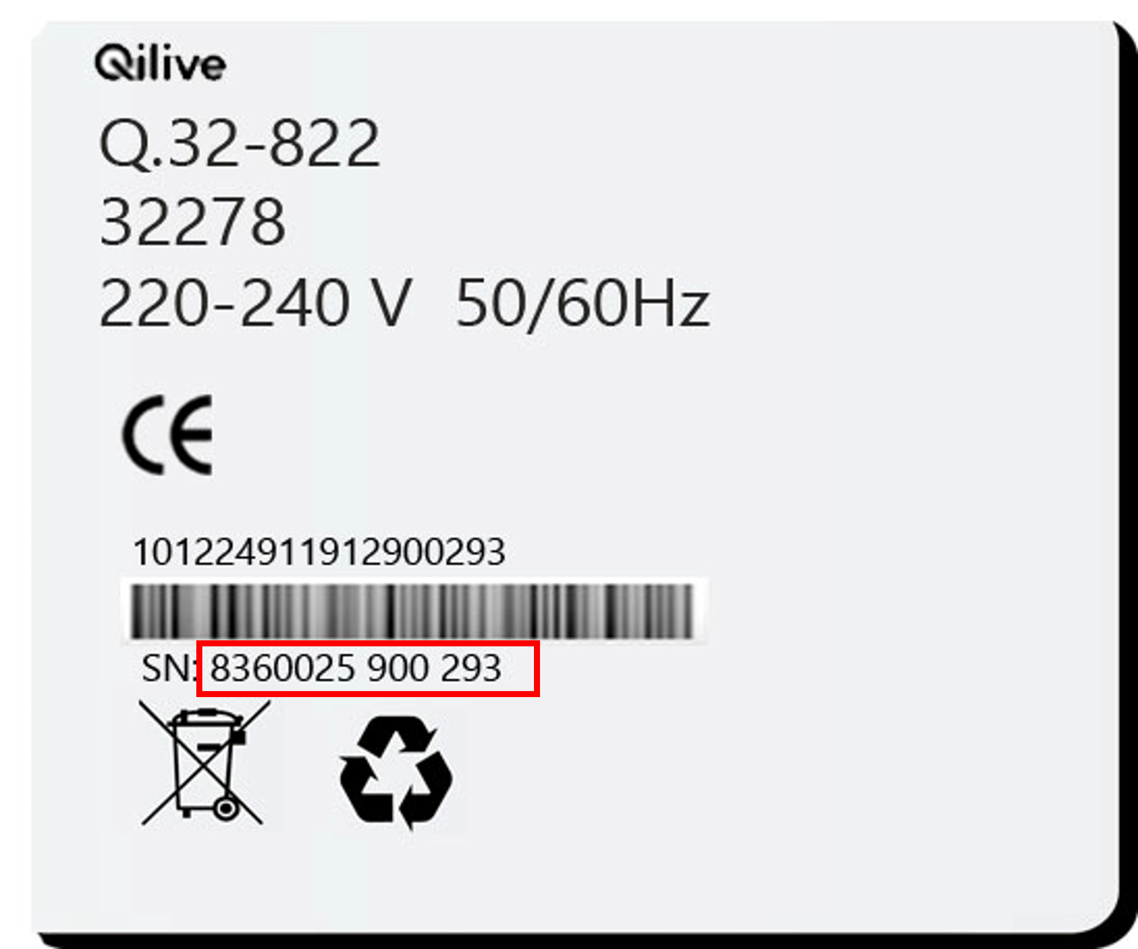The width and height of the screenshot is (1138, 949).
Task: Click the SN: label
Action: [x=170, y=668]
